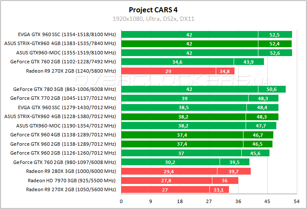Click the 54 tick on the horizontal axis

[297, 201]
